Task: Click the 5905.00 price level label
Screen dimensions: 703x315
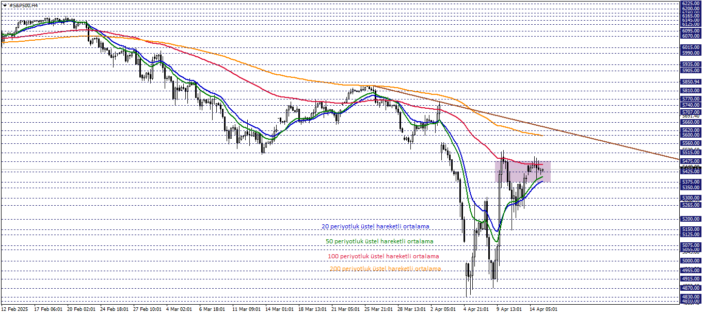Action: click(691, 71)
